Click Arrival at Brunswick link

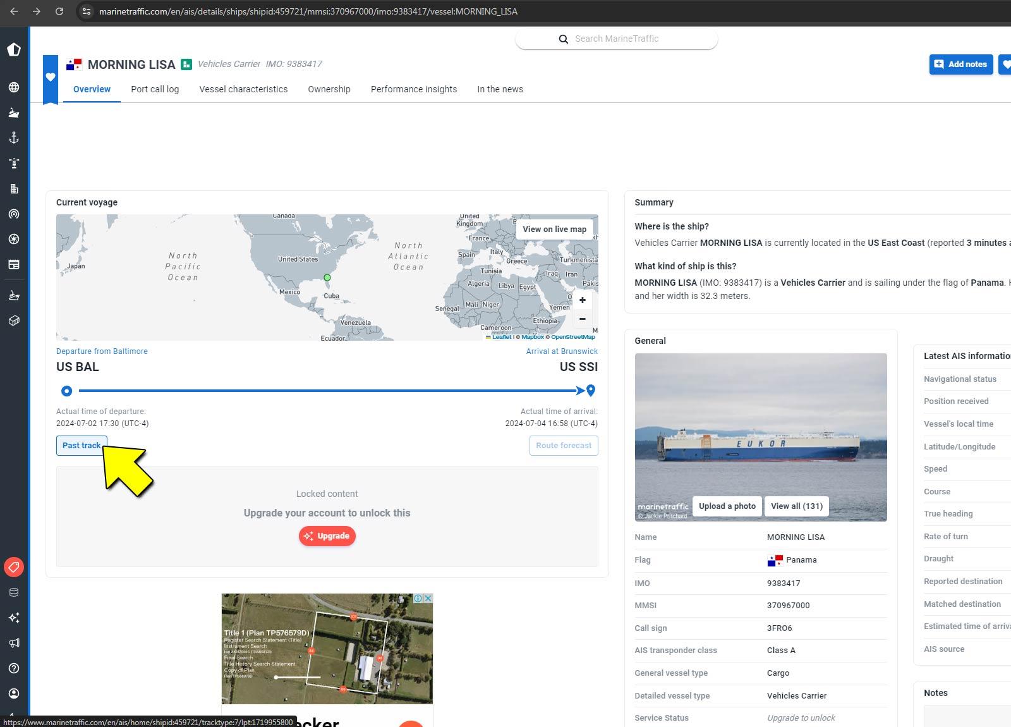point(562,351)
